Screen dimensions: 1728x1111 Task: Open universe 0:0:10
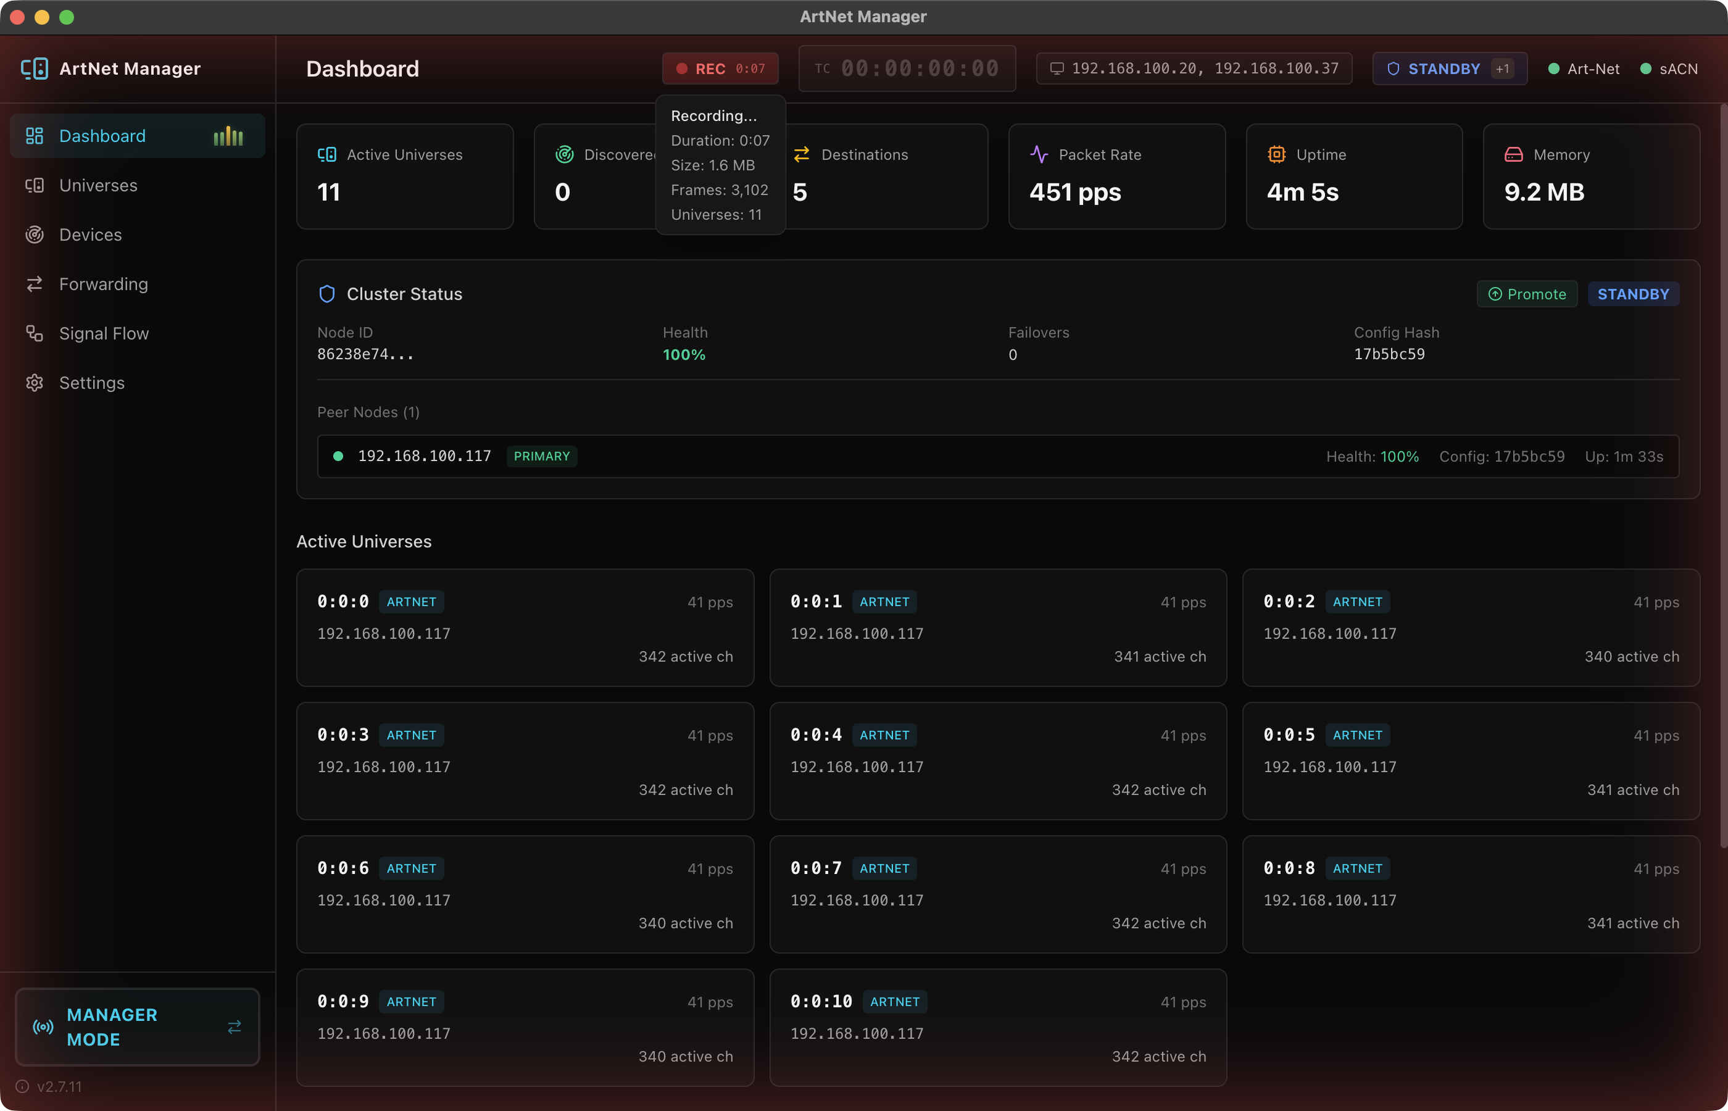coord(998,1028)
